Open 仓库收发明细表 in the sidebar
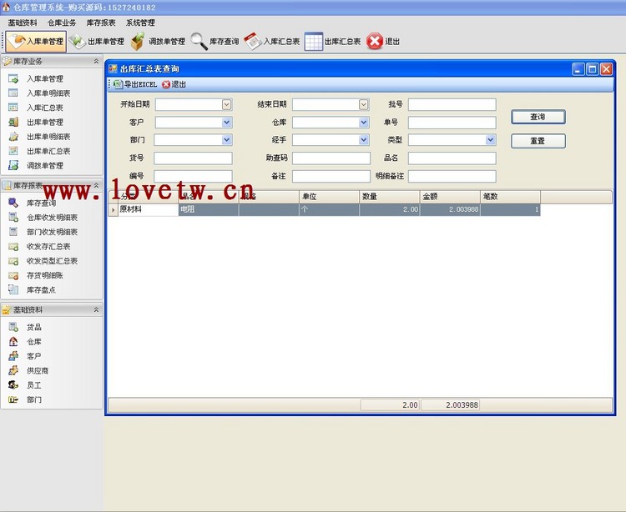This screenshot has height=512, width=626. pos(52,218)
